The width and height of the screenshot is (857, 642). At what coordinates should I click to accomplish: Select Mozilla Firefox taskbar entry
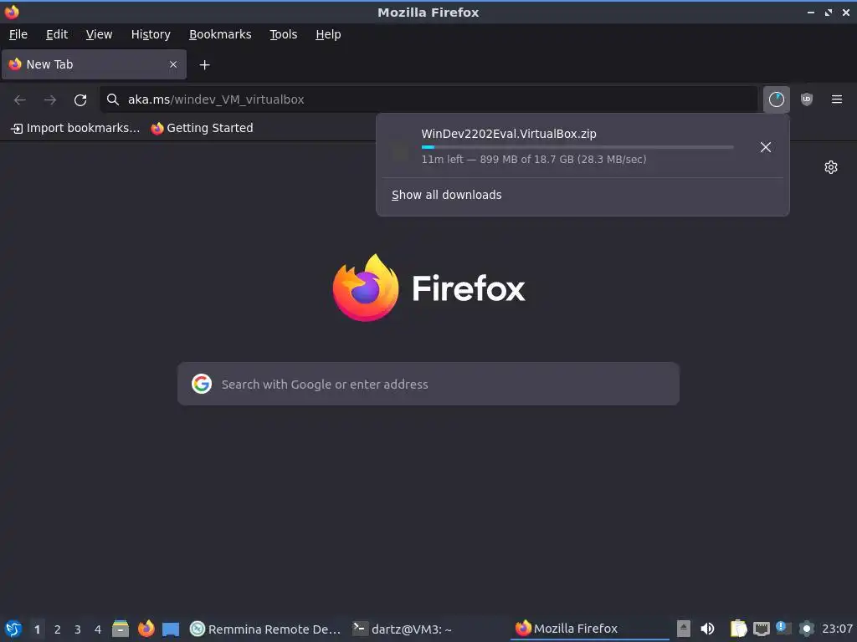click(590, 629)
